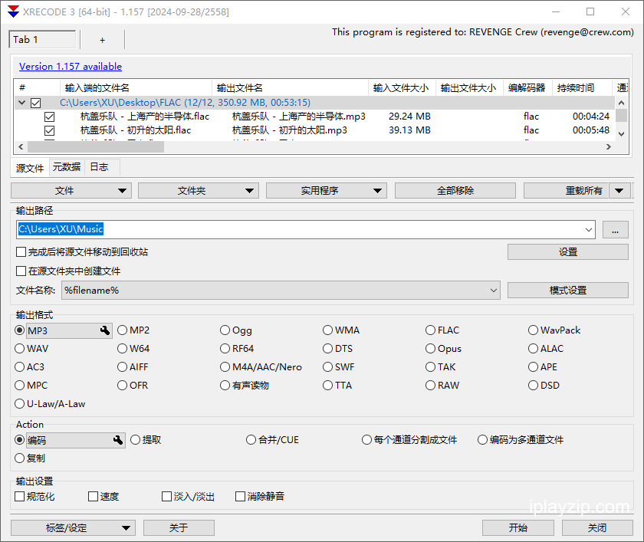This screenshot has height=542, width=644.
Task: Sort by 输入文件大小 column header
Action: 402,88
